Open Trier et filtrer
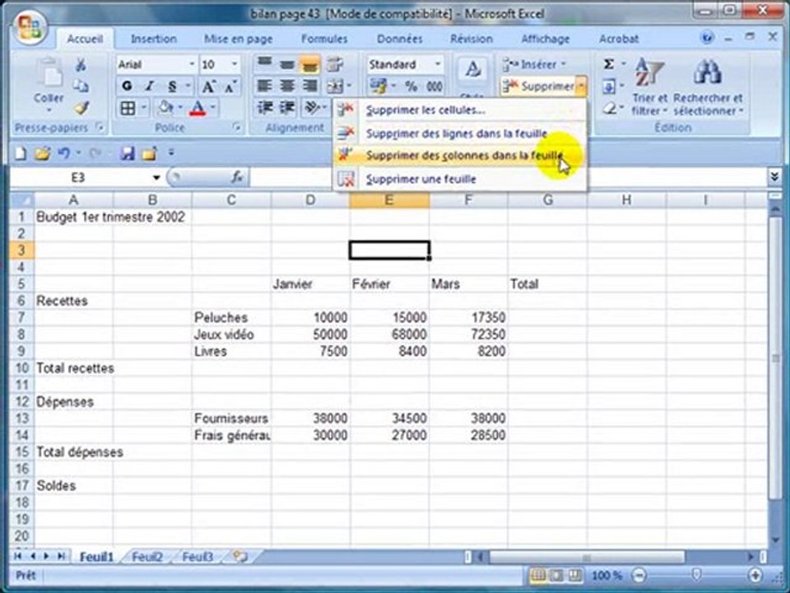This screenshot has height=593, width=790. (649, 86)
